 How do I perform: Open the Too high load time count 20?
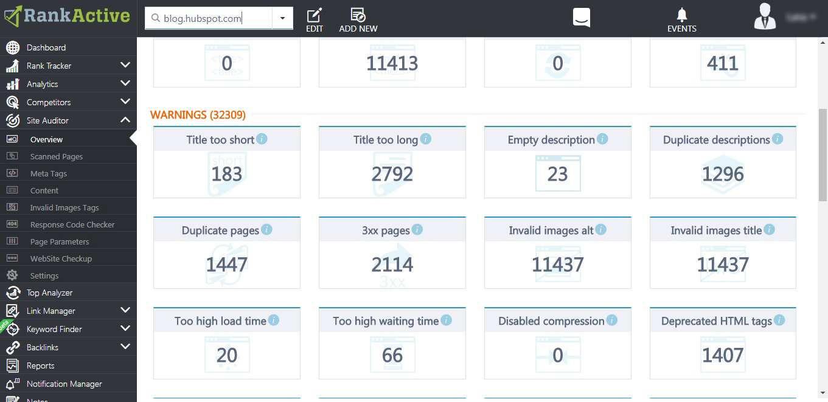coord(227,356)
